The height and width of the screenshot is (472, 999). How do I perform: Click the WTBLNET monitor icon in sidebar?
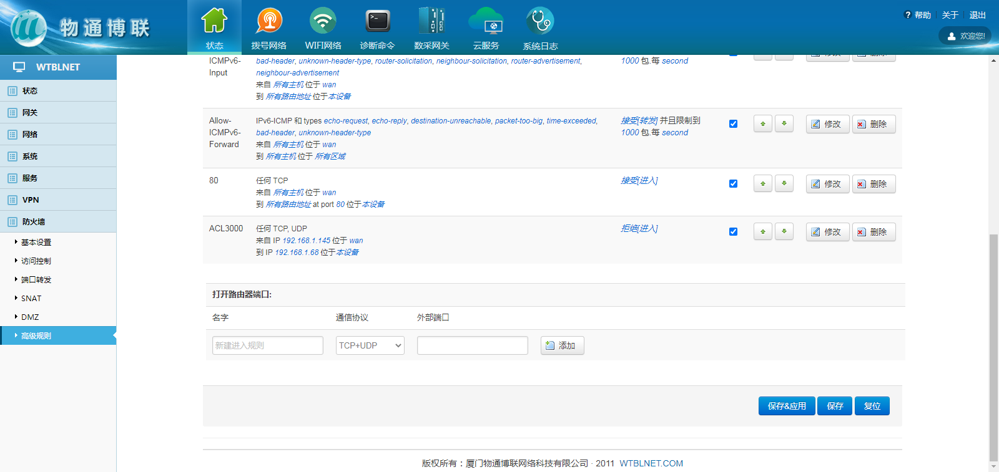point(19,67)
